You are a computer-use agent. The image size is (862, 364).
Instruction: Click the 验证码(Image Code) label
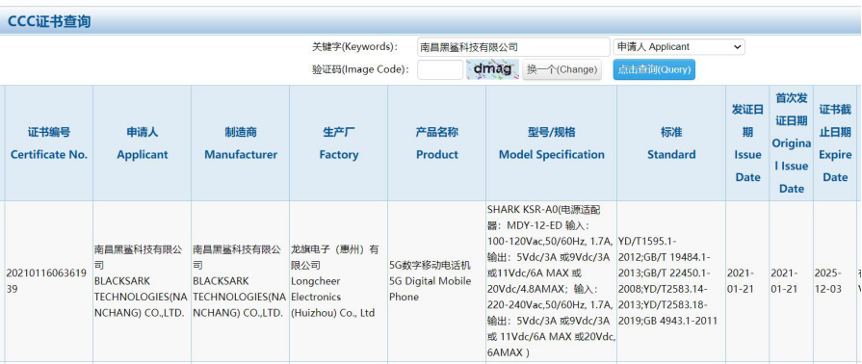[x=360, y=70]
